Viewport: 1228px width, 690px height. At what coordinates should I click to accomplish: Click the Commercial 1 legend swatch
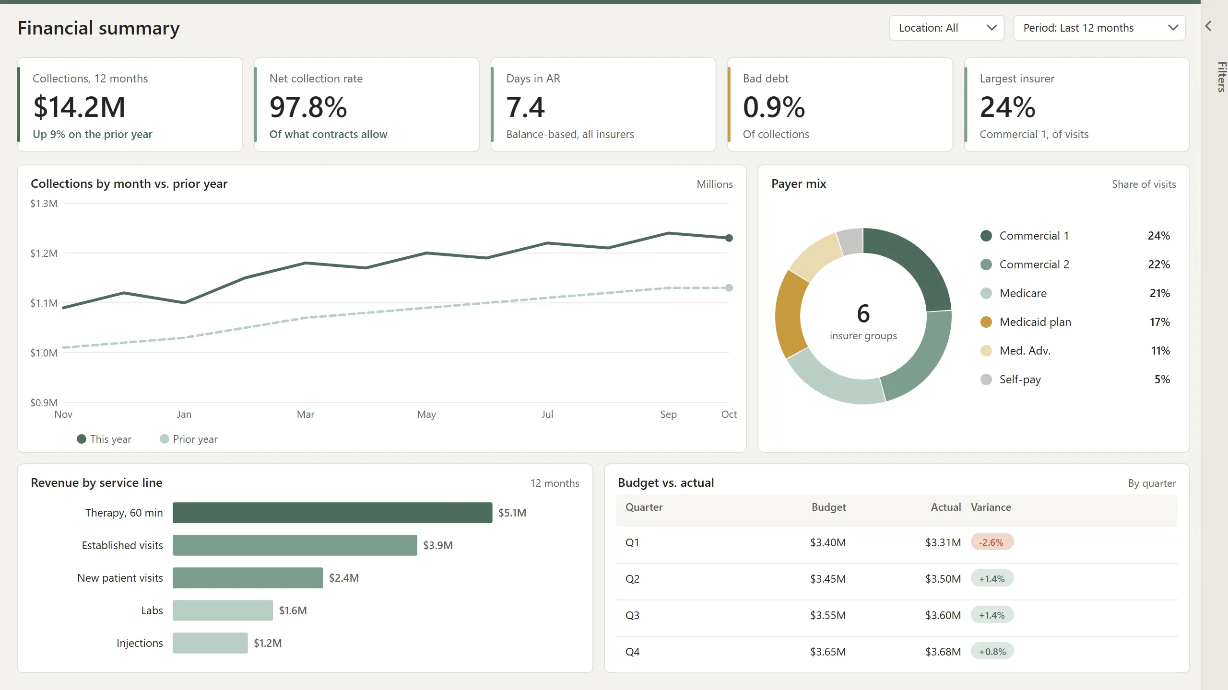coord(986,236)
